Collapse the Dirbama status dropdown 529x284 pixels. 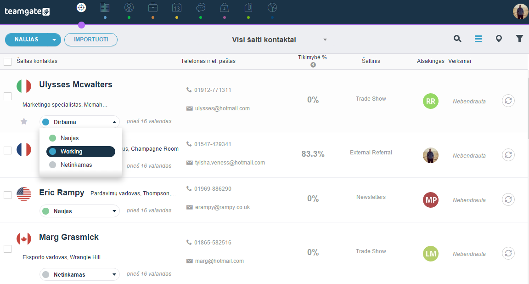tap(79, 122)
